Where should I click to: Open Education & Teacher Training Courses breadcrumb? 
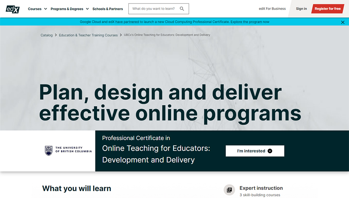pyautogui.click(x=88, y=35)
